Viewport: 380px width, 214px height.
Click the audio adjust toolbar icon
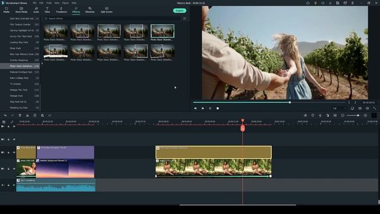50,115
